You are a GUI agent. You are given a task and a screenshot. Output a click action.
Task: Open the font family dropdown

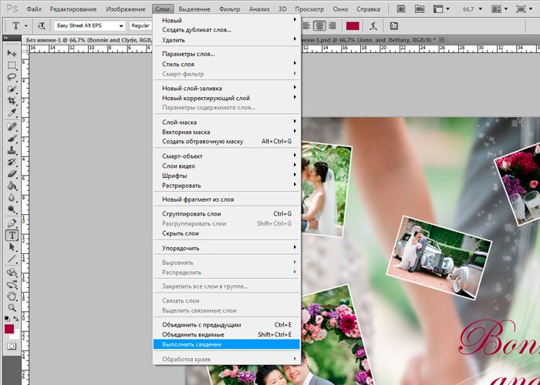coord(122,25)
